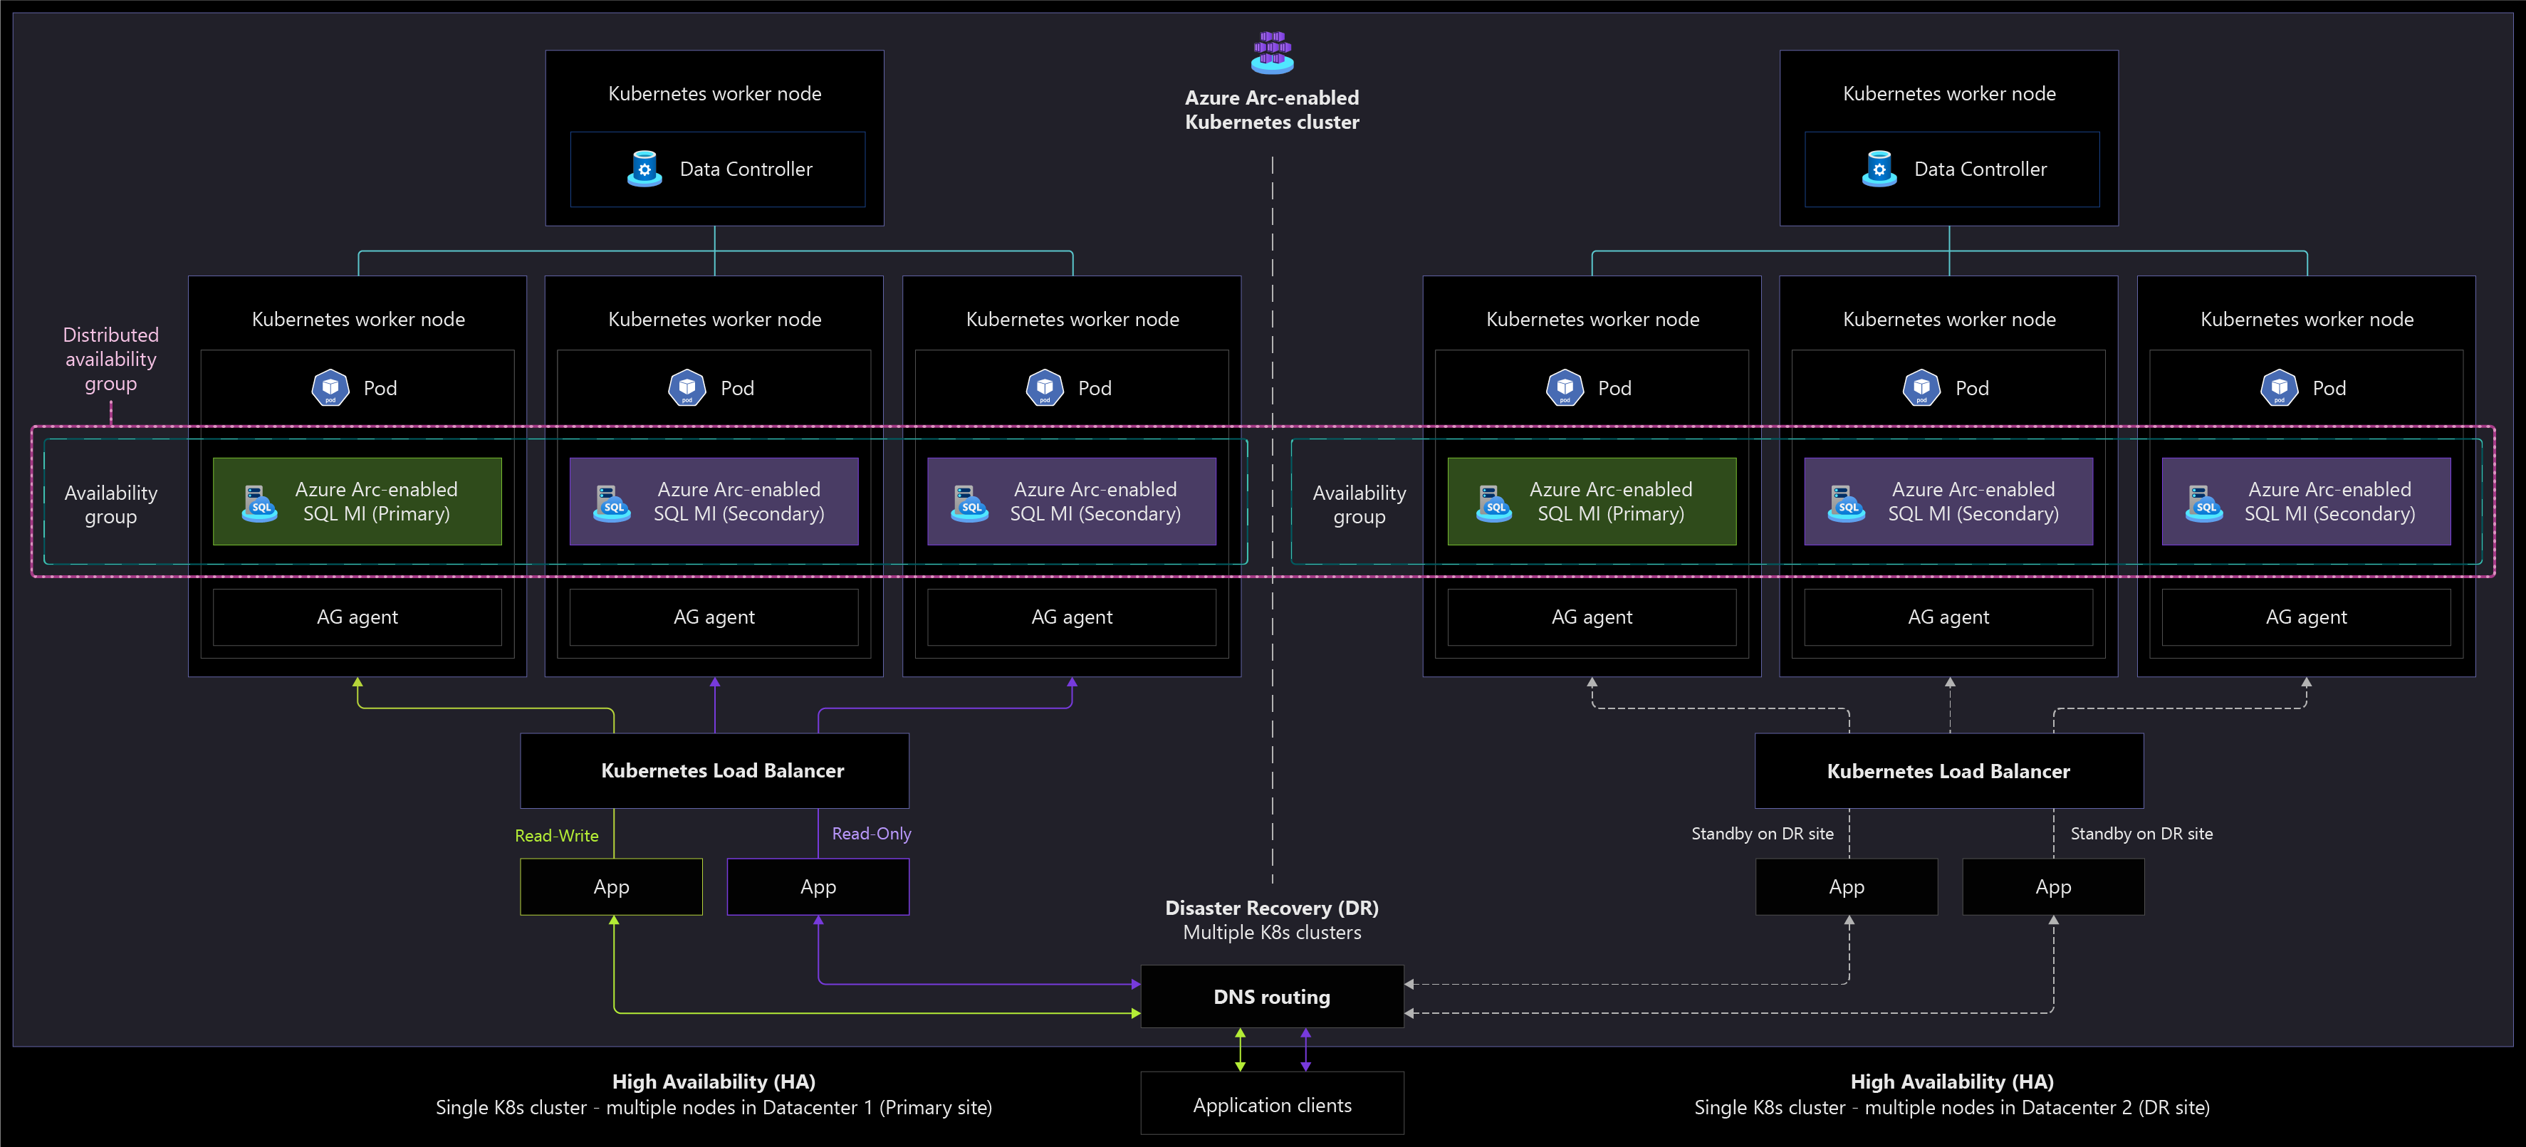Select Pod icon in Datacenter 1 node nearest the center divider
This screenshot has height=1147, width=2526.
point(1045,388)
